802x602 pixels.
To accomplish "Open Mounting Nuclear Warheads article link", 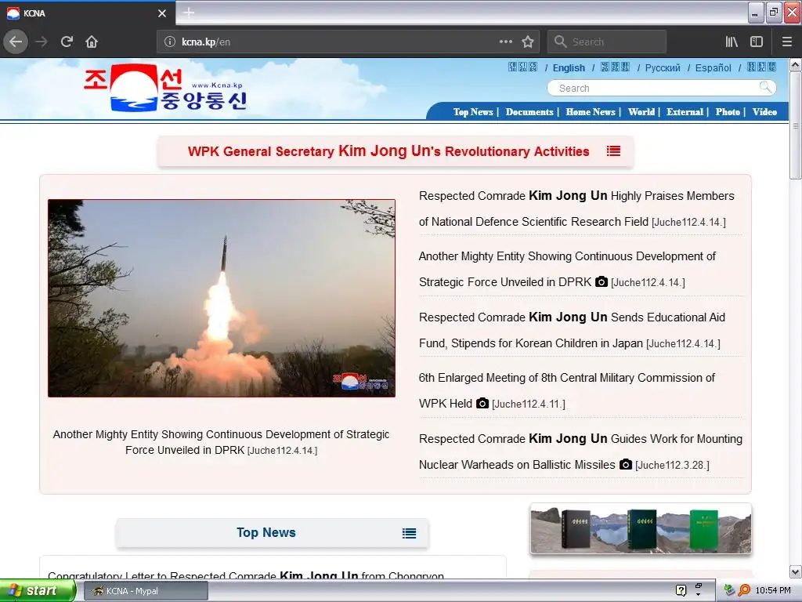I will click(x=580, y=451).
